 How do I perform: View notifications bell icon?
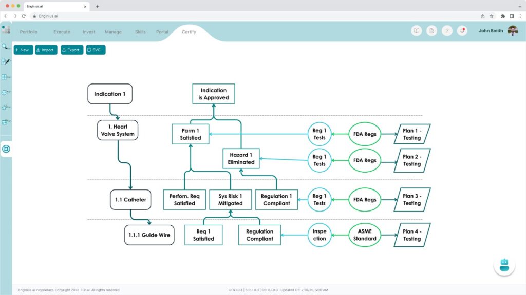(462, 31)
